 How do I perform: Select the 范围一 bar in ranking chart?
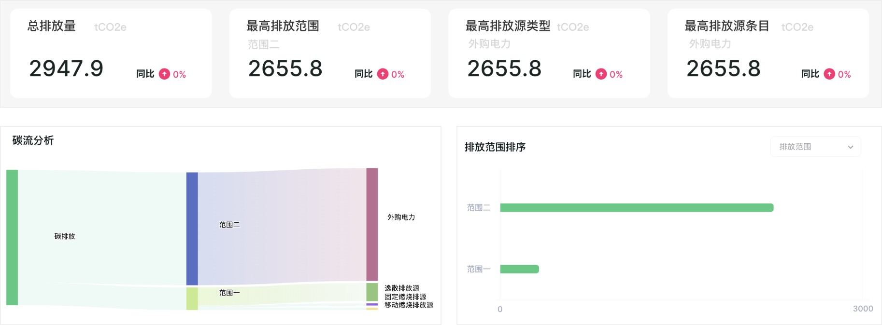pos(519,269)
